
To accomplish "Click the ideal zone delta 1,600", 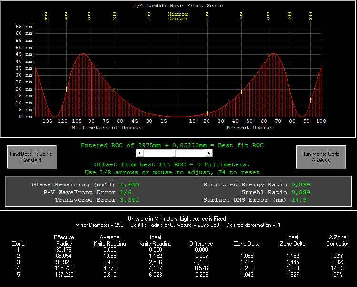I will (x=293, y=268).
